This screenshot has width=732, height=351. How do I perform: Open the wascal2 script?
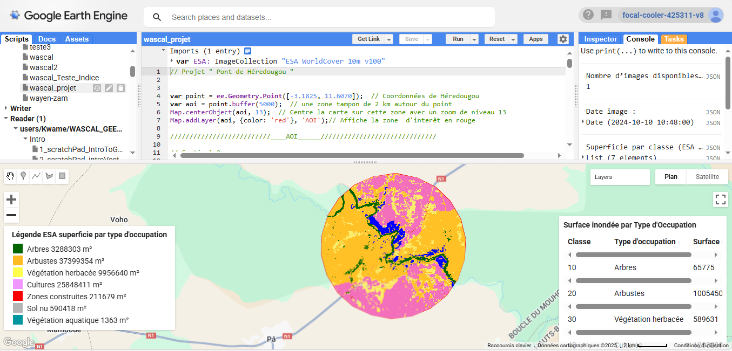tap(43, 67)
